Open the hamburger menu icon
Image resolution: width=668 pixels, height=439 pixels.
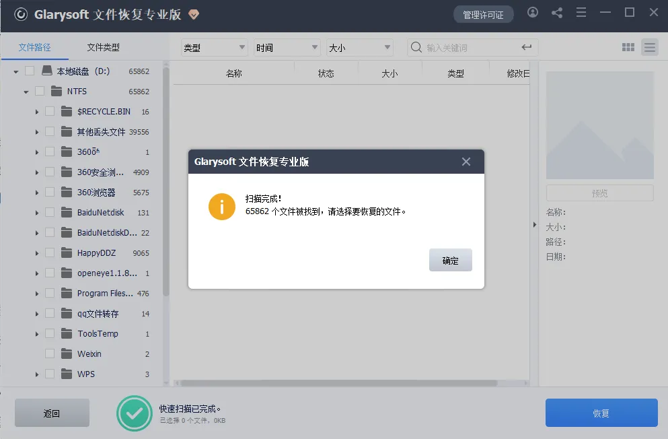click(581, 12)
